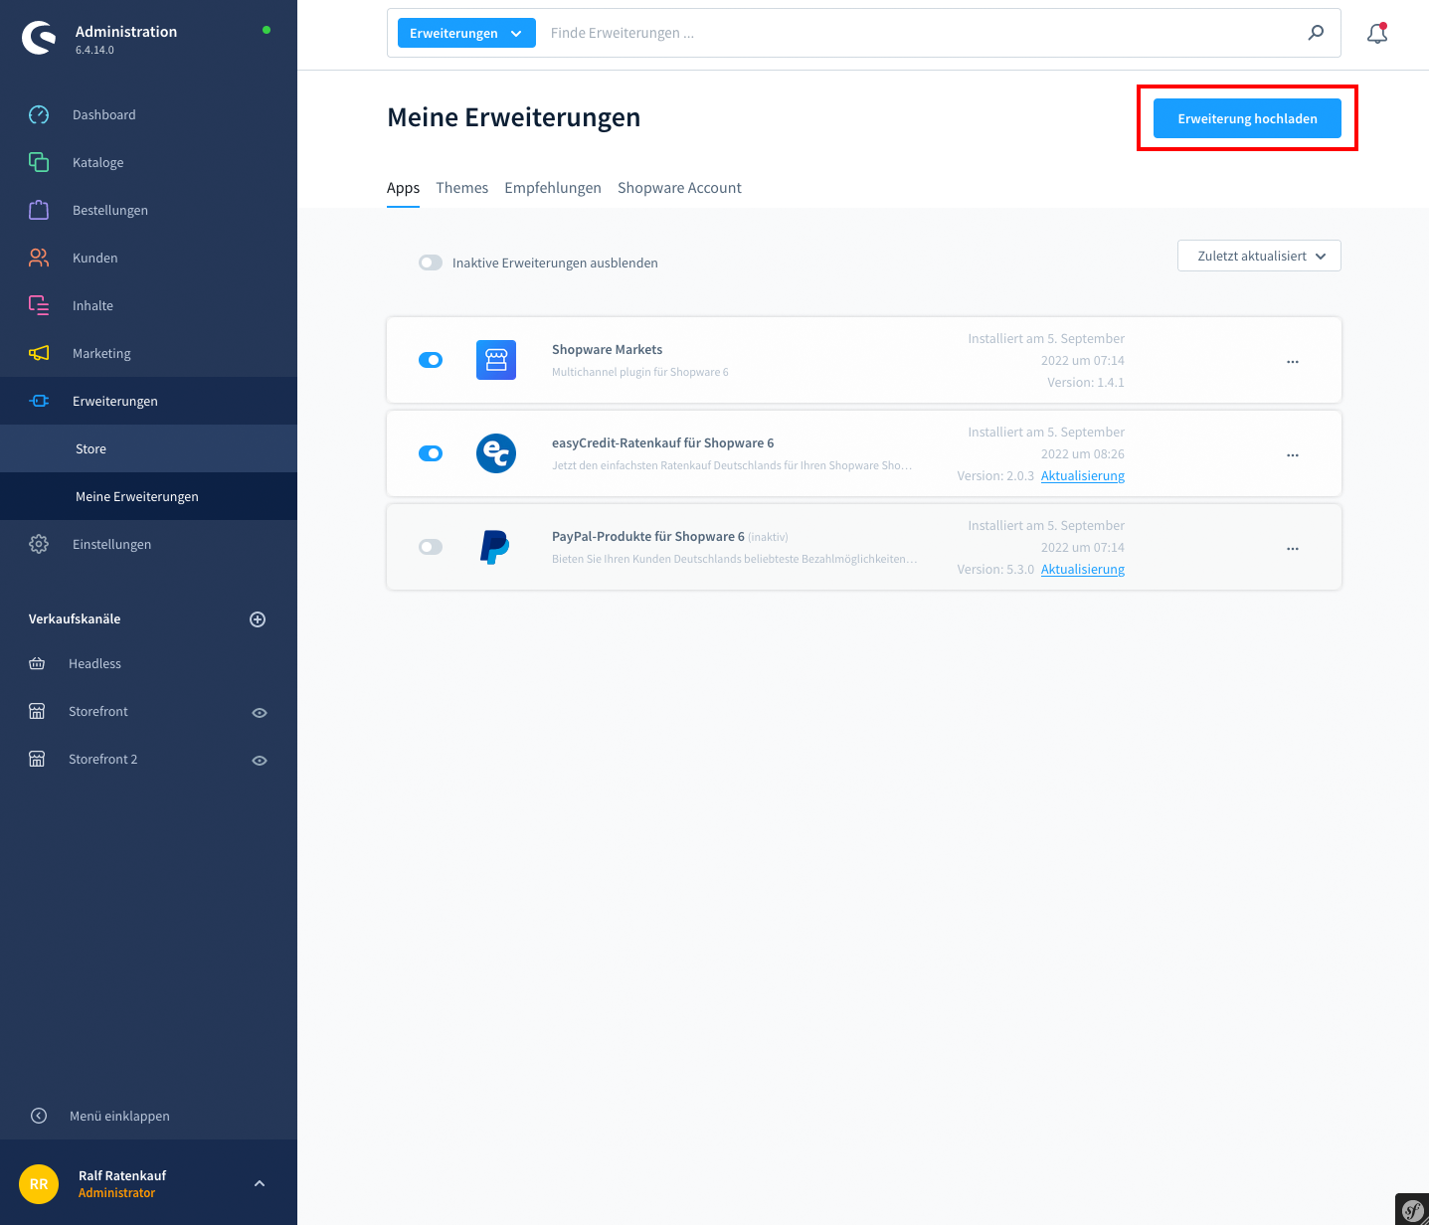Click the PayPal app logo

point(494,547)
